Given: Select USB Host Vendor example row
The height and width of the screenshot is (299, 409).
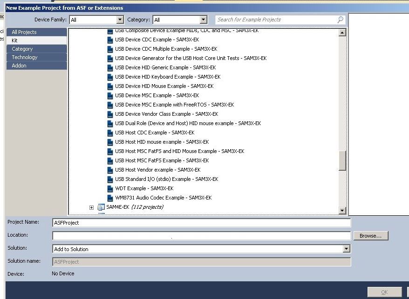Looking at the screenshot, I should click(x=158, y=170).
